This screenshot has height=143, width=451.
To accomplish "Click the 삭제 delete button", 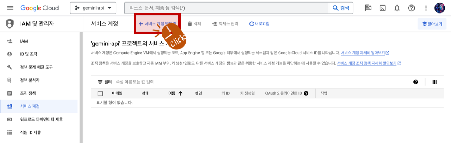I will (194, 24).
